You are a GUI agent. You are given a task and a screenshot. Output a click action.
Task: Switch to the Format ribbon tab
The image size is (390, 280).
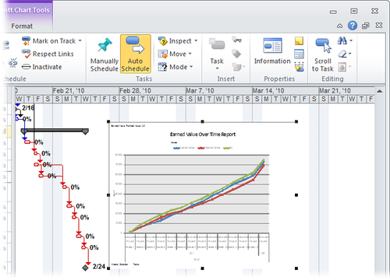(22, 26)
